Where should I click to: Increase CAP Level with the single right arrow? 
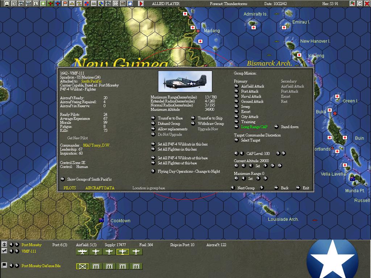(x=278, y=153)
